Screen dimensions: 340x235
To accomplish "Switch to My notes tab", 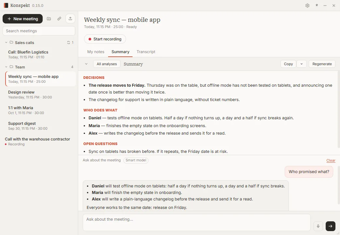I will click(96, 52).
